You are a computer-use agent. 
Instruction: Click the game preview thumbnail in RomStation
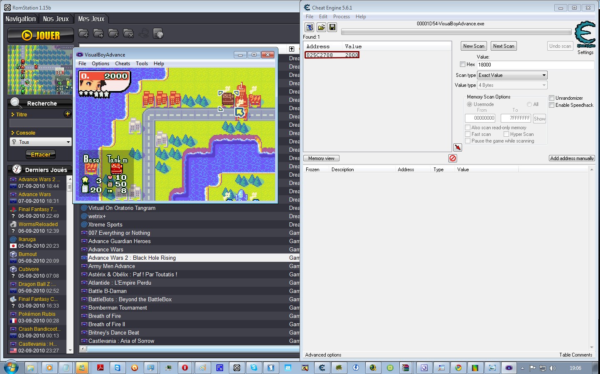(x=41, y=70)
